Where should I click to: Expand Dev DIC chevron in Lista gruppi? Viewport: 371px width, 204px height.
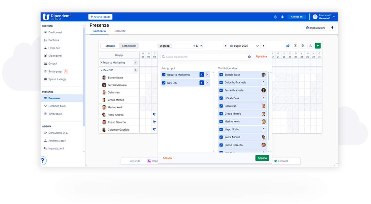(x=207, y=83)
